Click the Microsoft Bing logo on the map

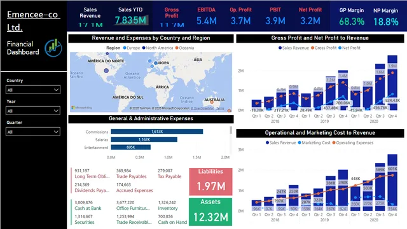(x=82, y=108)
